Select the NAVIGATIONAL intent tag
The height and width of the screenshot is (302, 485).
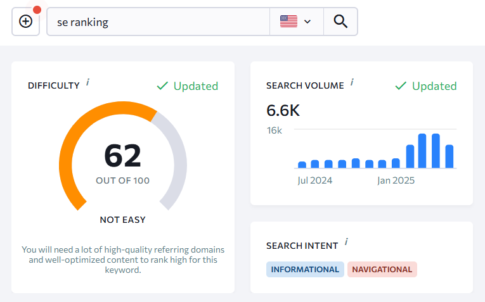click(382, 269)
